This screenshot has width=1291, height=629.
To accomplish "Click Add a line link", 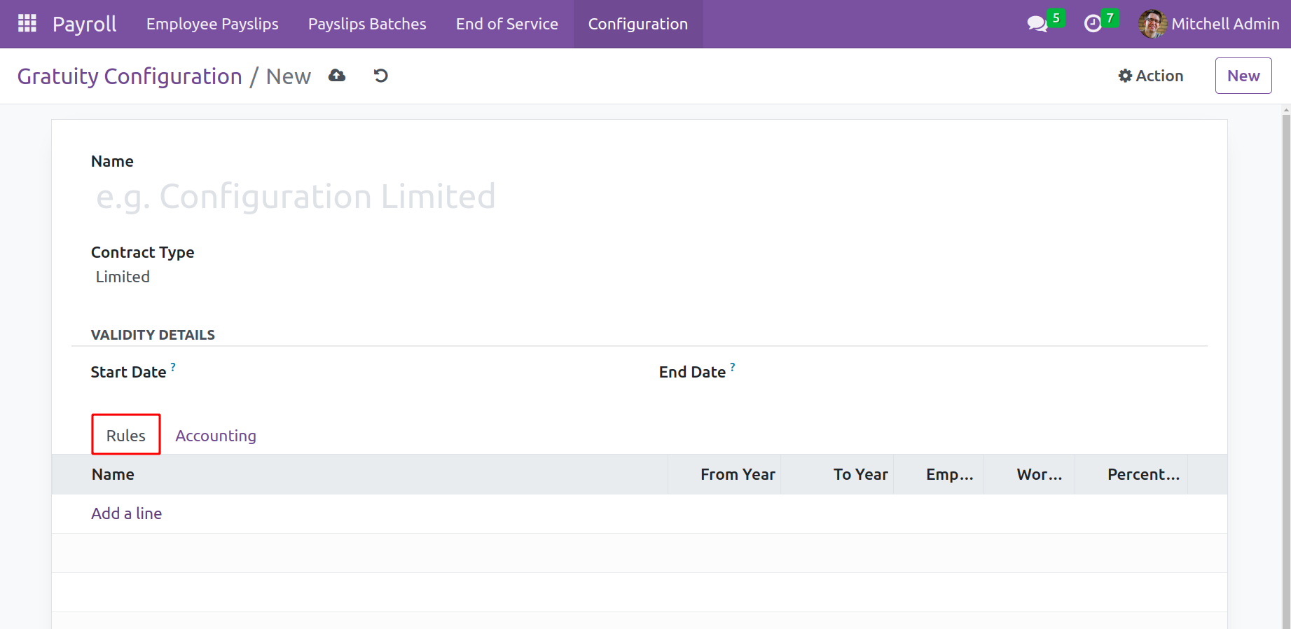I will (x=127, y=513).
